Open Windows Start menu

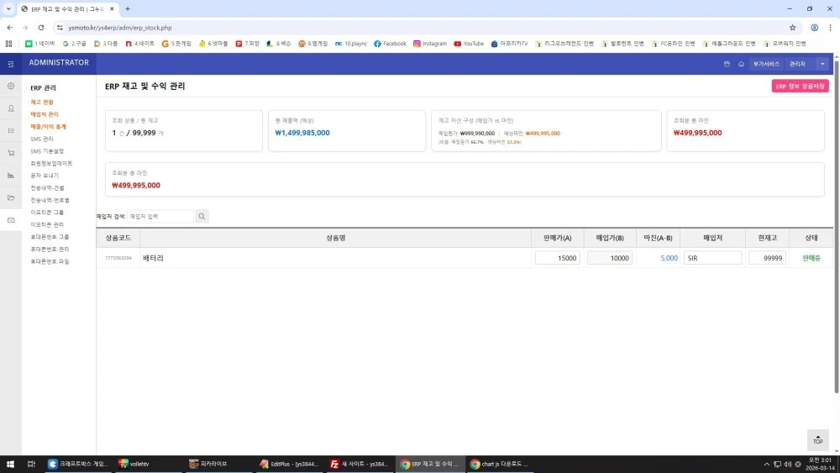[10, 464]
